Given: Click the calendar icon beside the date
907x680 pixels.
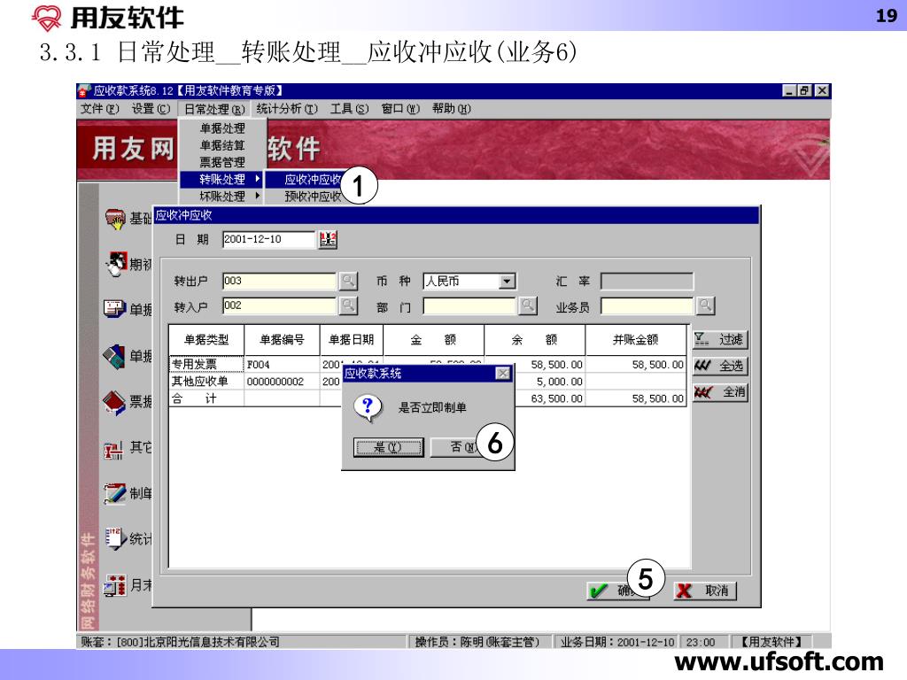Looking at the screenshot, I should [x=328, y=239].
